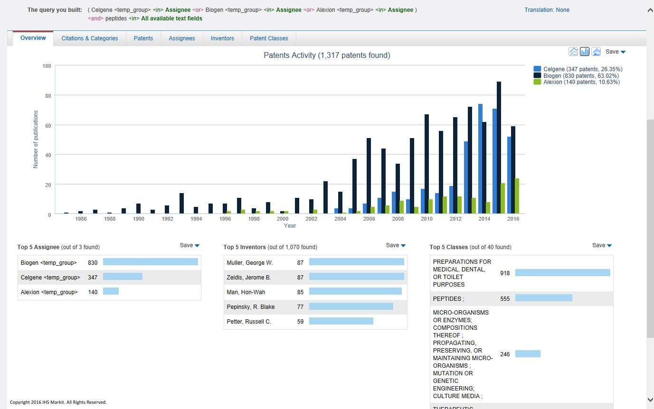Image resolution: width=654 pixels, height=409 pixels.
Task: Select the Overview tab
Action: click(x=33, y=38)
